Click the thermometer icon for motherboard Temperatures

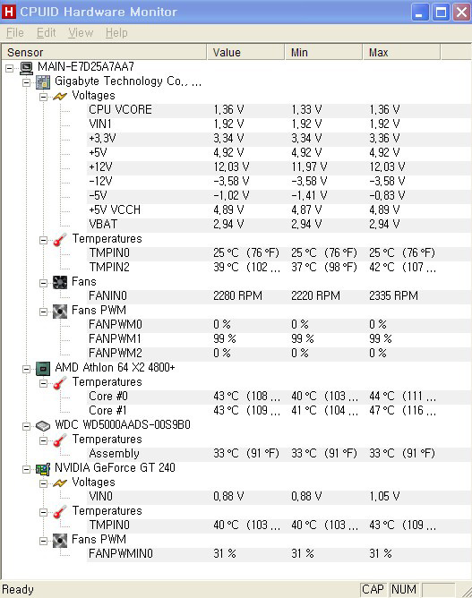coord(60,240)
